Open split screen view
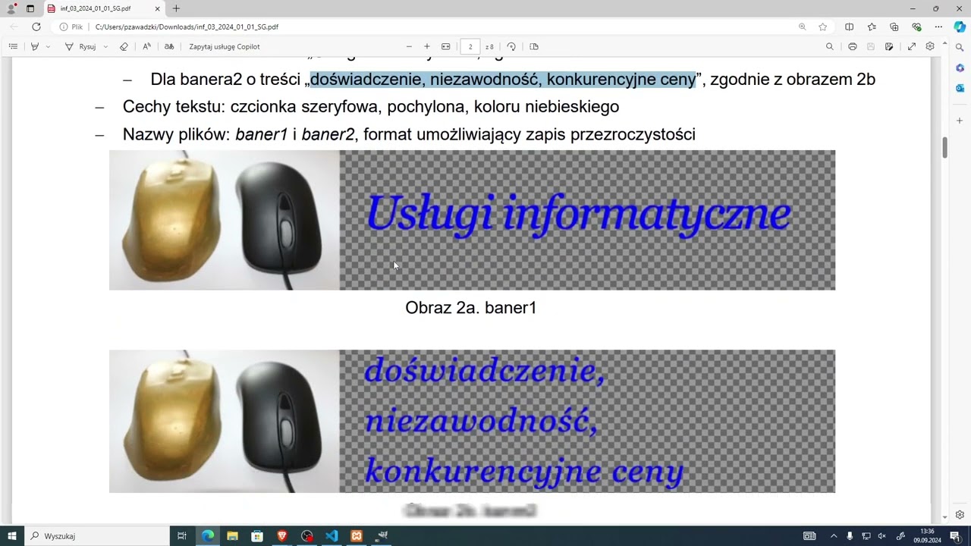This screenshot has height=546, width=971. (849, 27)
